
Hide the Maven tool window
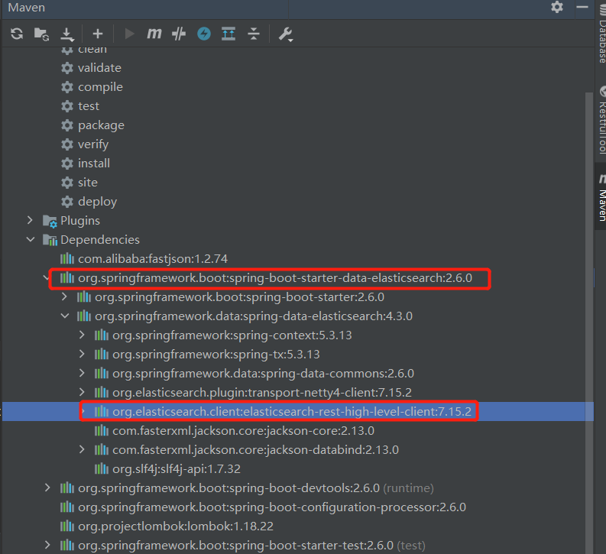(582, 7)
